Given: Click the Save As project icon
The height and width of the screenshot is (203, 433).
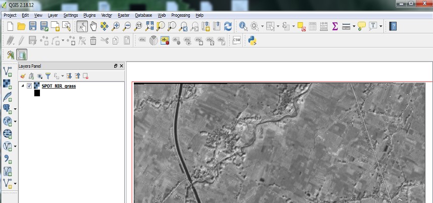Looking at the screenshot, I should pos(44,26).
